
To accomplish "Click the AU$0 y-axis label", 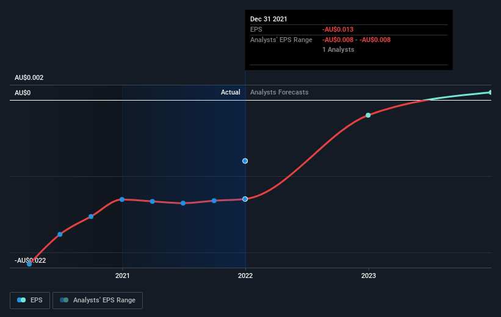I will point(23,93).
